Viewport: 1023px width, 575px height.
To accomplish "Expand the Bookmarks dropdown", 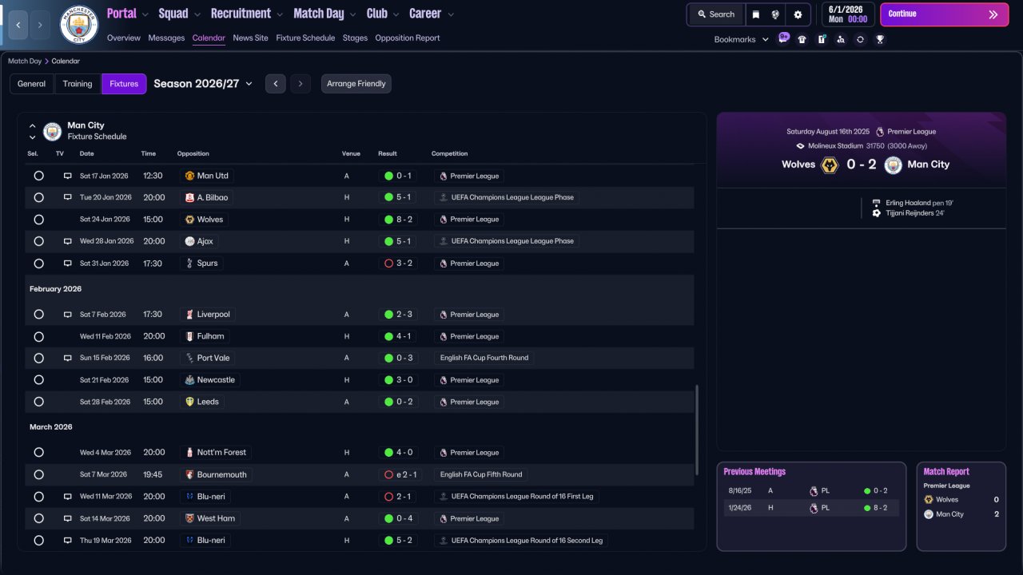I will point(742,39).
